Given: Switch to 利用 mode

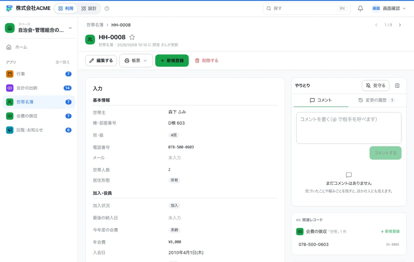Looking at the screenshot, I should [x=66, y=8].
